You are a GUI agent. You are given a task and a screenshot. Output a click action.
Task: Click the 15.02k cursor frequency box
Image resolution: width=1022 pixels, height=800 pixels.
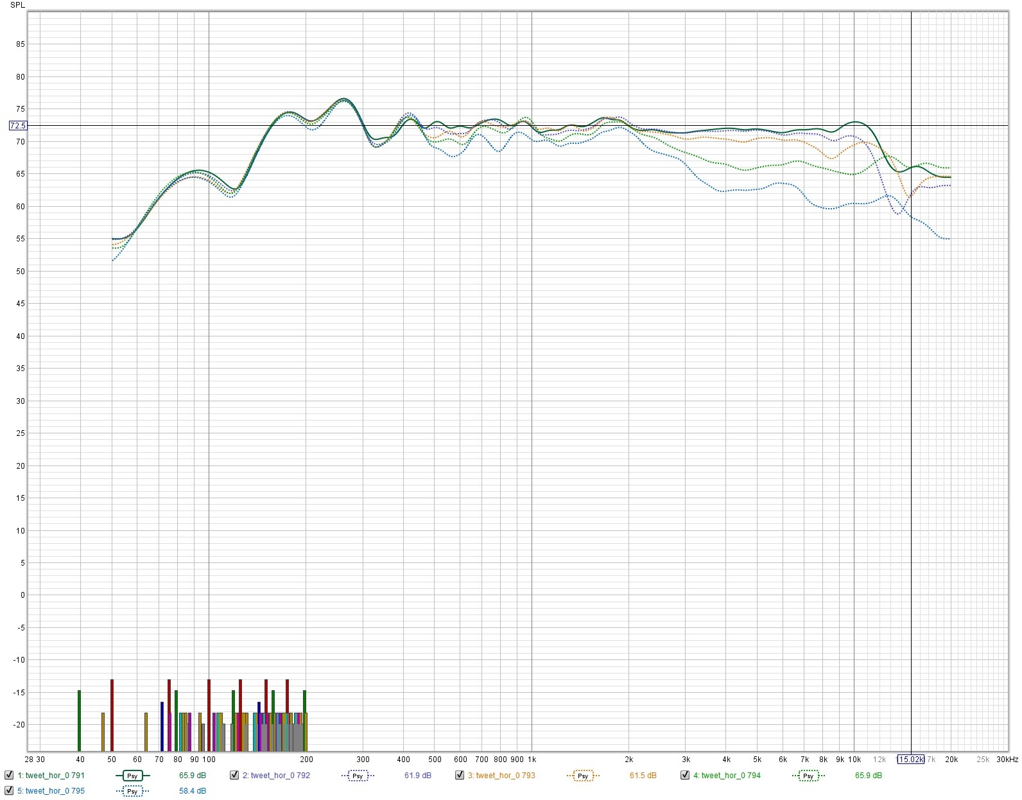point(911,760)
